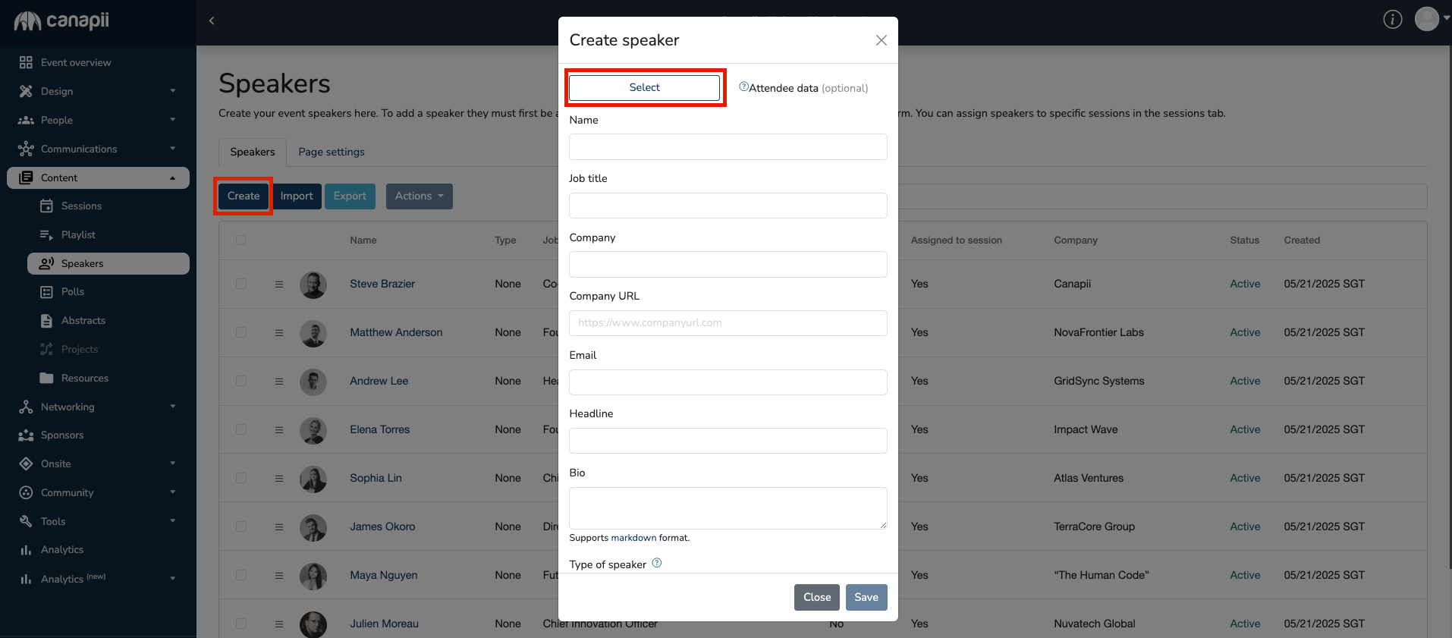Toggle the select-all checkbox in table header
This screenshot has width=1452, height=638.
[x=241, y=240]
